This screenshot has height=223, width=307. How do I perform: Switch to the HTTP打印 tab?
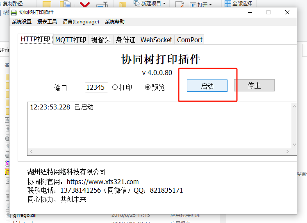(x=36, y=39)
